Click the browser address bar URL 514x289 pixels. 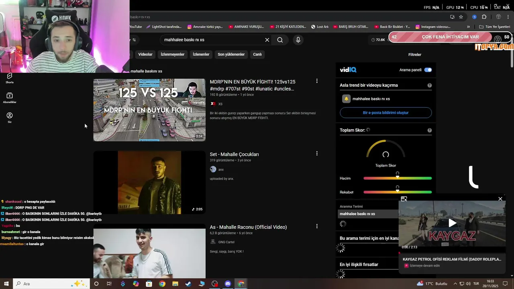(140, 17)
